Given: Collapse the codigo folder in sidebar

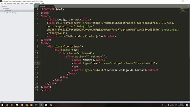Looking at the screenshot, I should click(2, 9).
